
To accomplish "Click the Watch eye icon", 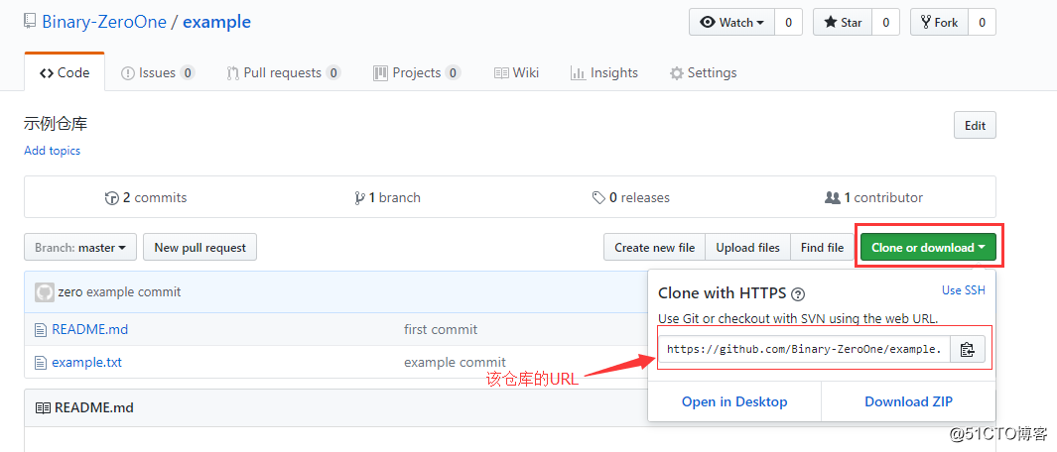I will coord(707,22).
